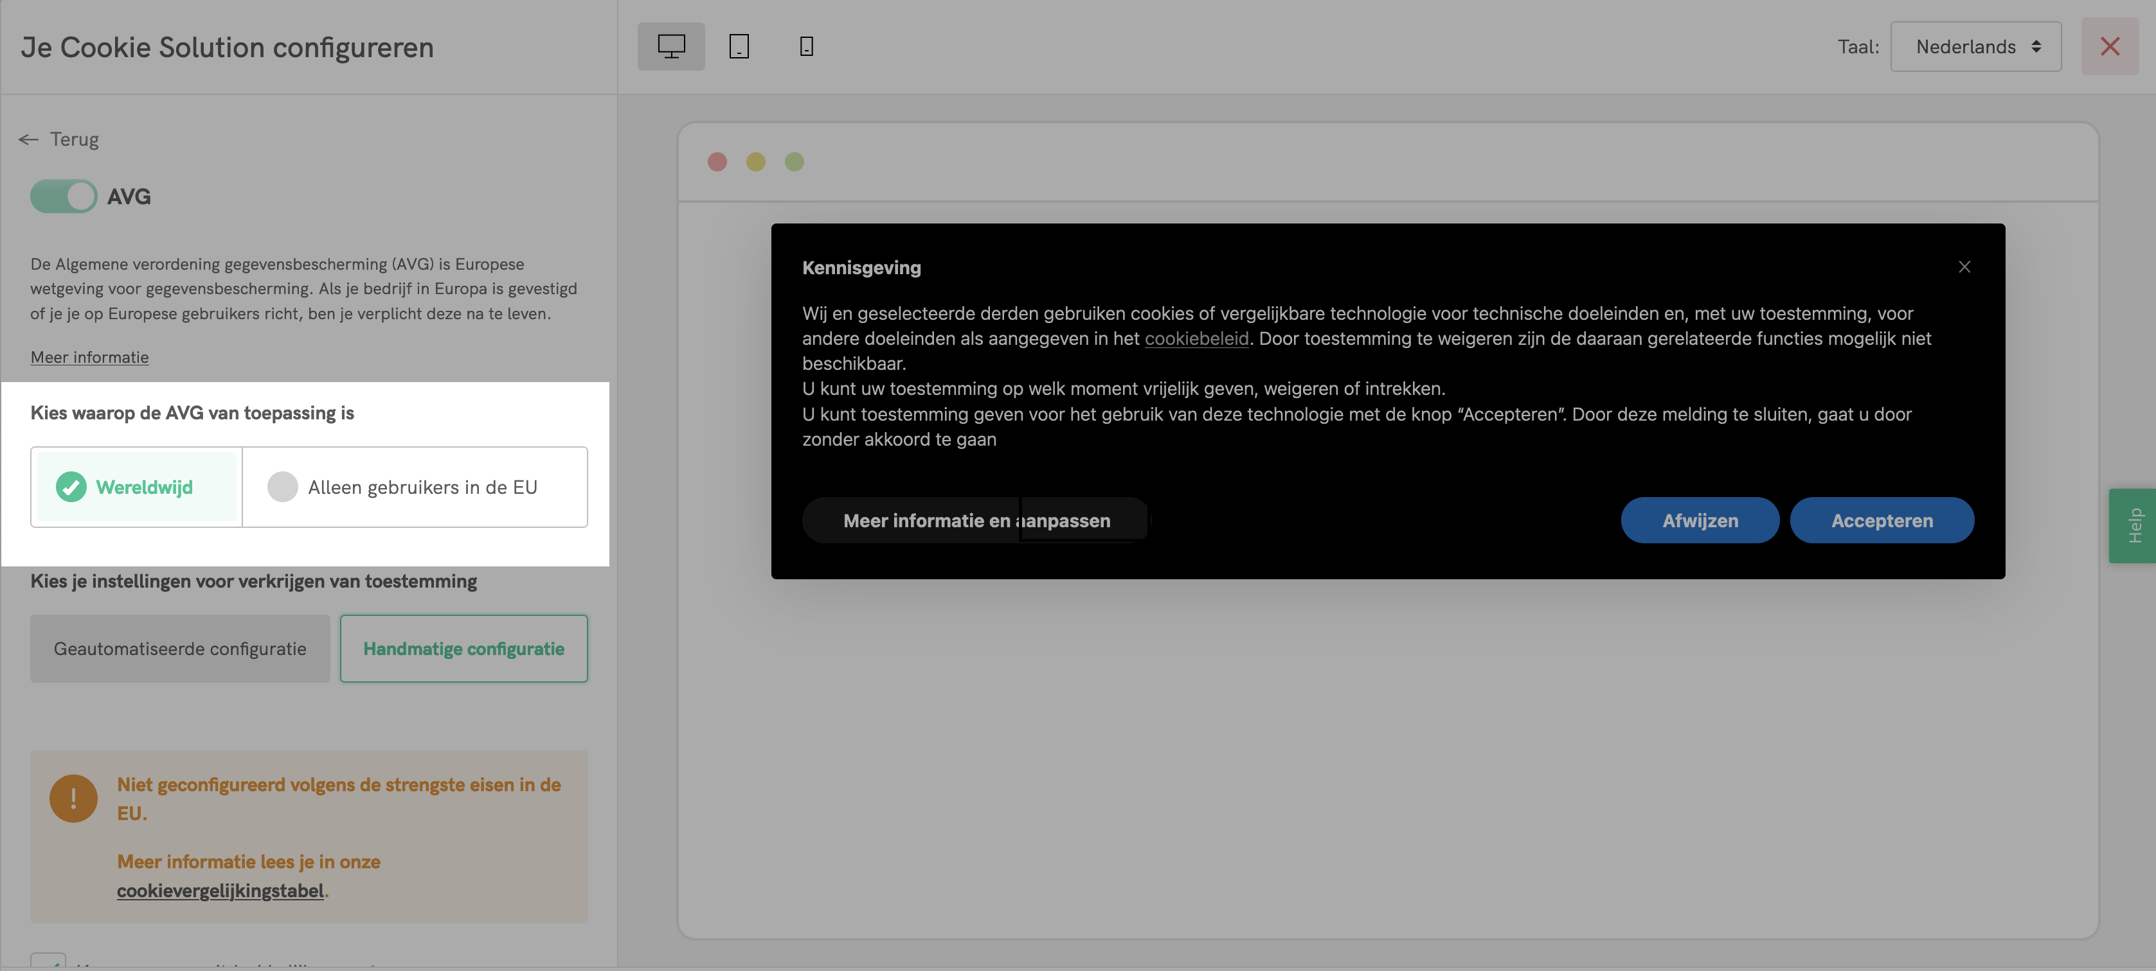The width and height of the screenshot is (2156, 971).
Task: Switch to Handmatige configuratie tab
Action: point(463,649)
